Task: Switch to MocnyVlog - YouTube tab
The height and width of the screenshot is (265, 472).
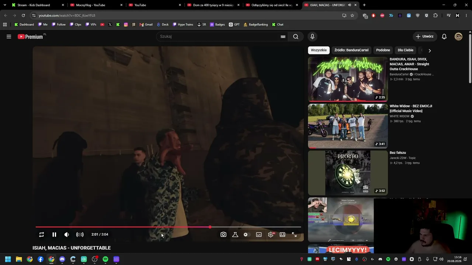Action: tap(96, 5)
